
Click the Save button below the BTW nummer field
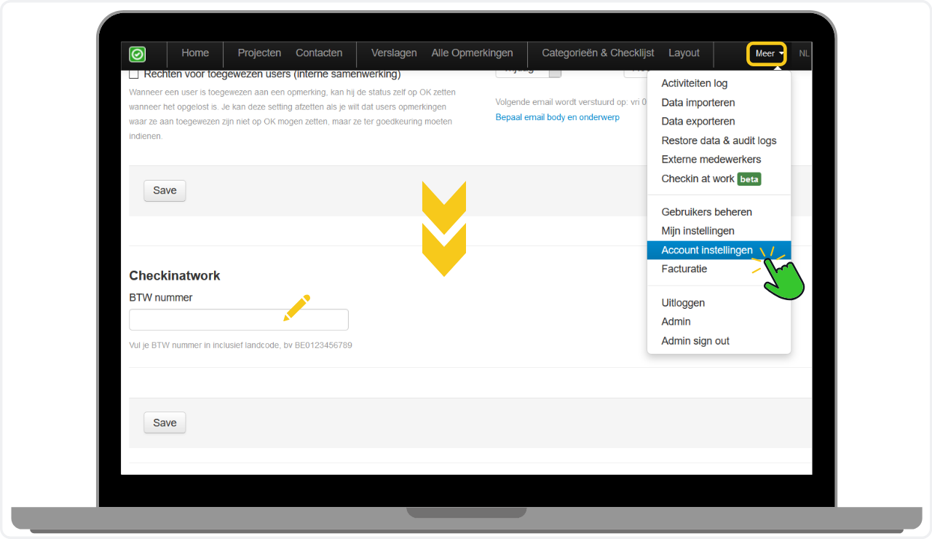(165, 423)
